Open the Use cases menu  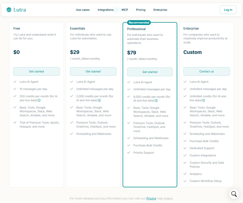click(x=82, y=10)
